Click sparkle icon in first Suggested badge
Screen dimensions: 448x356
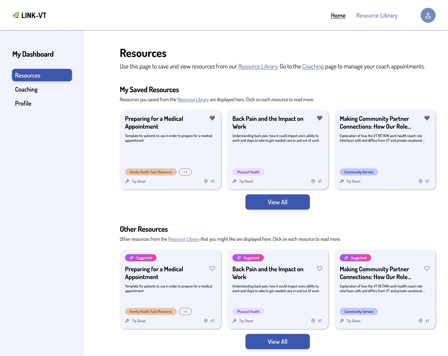pyautogui.click(x=132, y=258)
